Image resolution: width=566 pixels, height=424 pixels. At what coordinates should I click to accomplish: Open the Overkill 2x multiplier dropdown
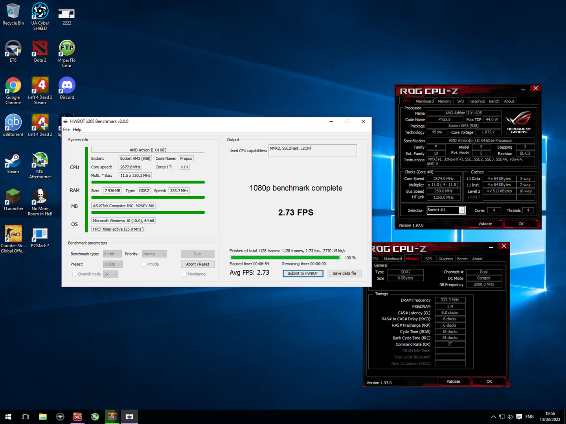pyautogui.click(x=111, y=274)
